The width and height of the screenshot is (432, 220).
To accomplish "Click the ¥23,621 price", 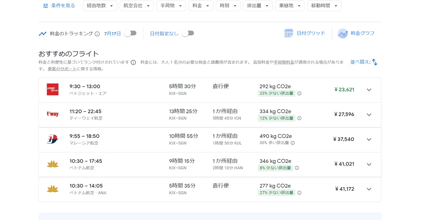I will (344, 90).
